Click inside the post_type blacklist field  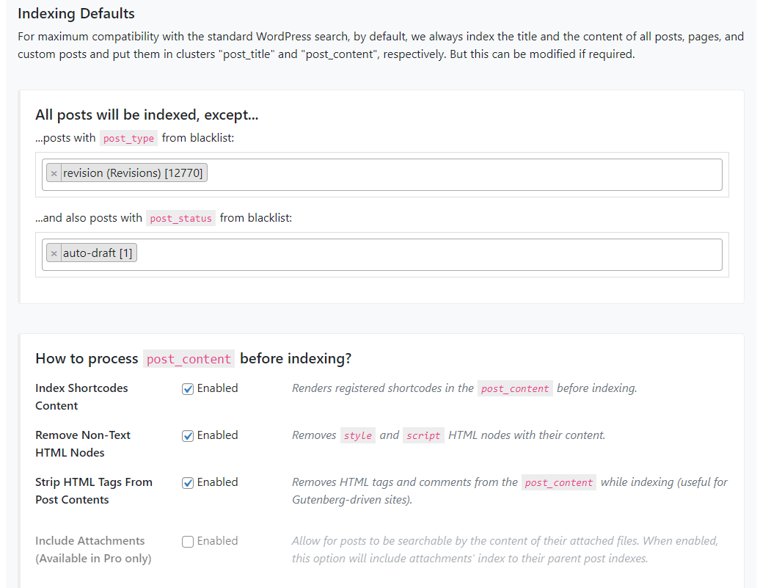pyautogui.click(x=382, y=175)
